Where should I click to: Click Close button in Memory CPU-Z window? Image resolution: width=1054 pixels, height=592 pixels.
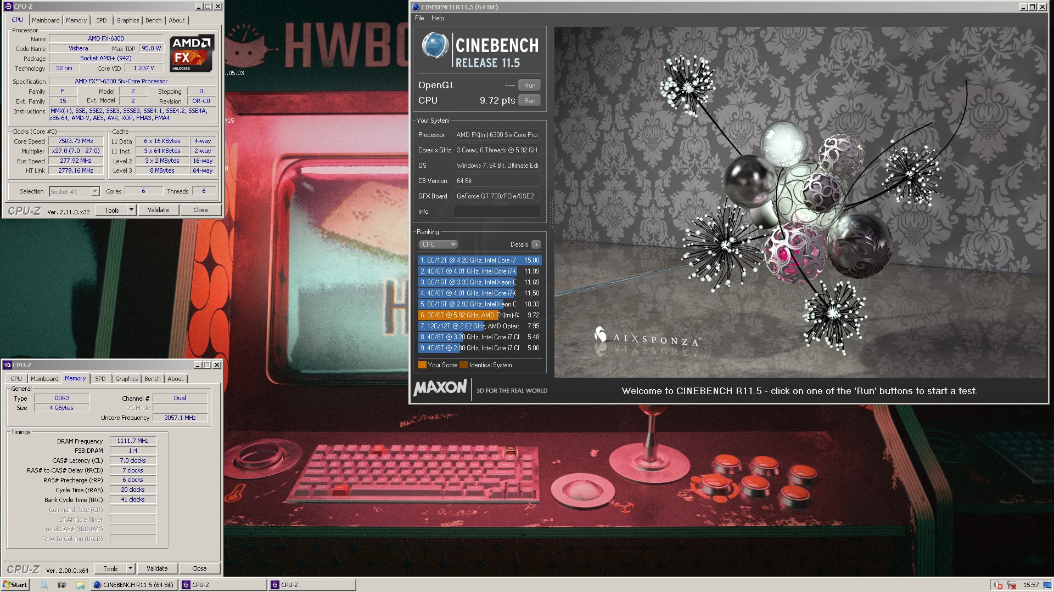[199, 568]
